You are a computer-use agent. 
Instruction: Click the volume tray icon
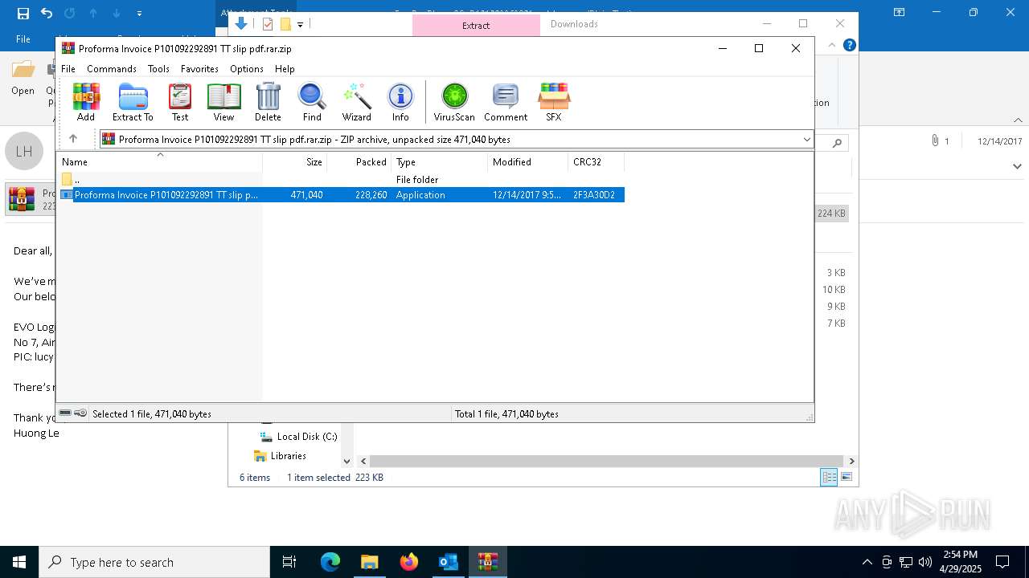click(925, 562)
